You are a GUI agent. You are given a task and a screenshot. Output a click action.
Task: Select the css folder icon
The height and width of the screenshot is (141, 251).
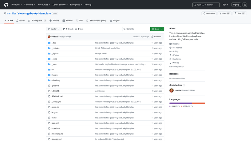[x=49, y=70]
